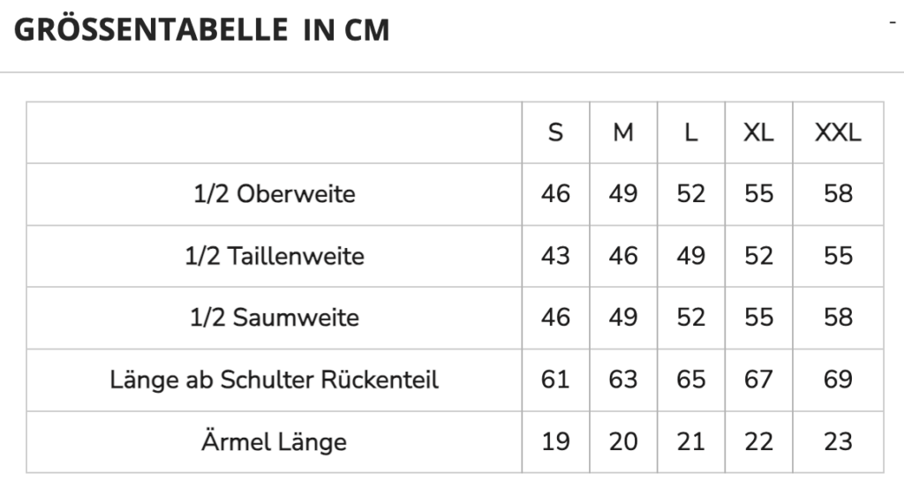Click the back length value 67 for XL
Screen dimensions: 904x496
[758, 380]
